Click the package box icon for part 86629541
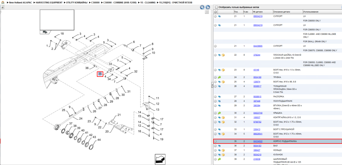Viewport: 342px width, 165px height. tap(223, 134)
